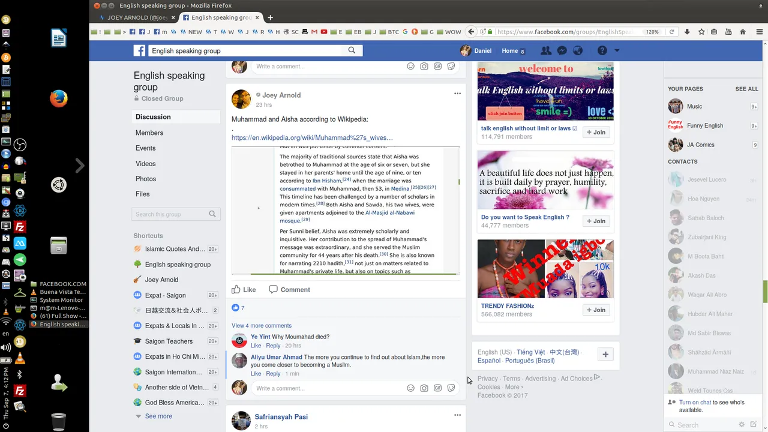Join Do you want to Speak English group
The width and height of the screenshot is (768, 432).
(x=596, y=221)
